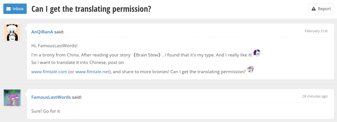Open FamousLastWords' user profile link
337x122 pixels.
(x=51, y=97)
